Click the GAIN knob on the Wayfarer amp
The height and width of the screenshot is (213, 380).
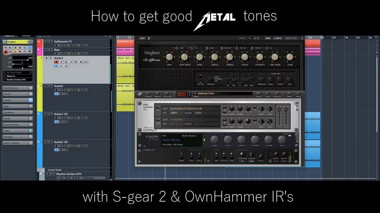coord(169,57)
